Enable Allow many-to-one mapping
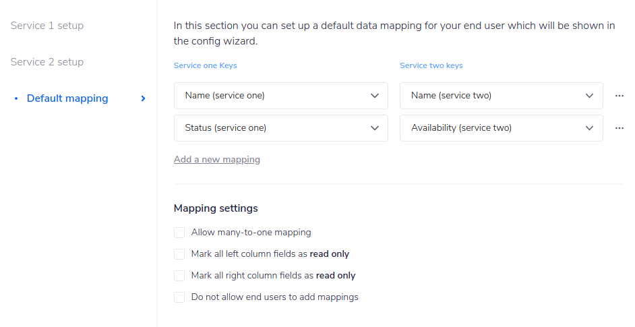Screen dimensions: 635x327 179,233
